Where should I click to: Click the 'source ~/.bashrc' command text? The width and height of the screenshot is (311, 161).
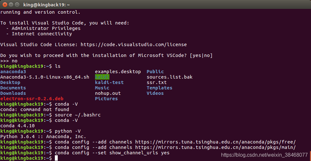tap(78, 115)
